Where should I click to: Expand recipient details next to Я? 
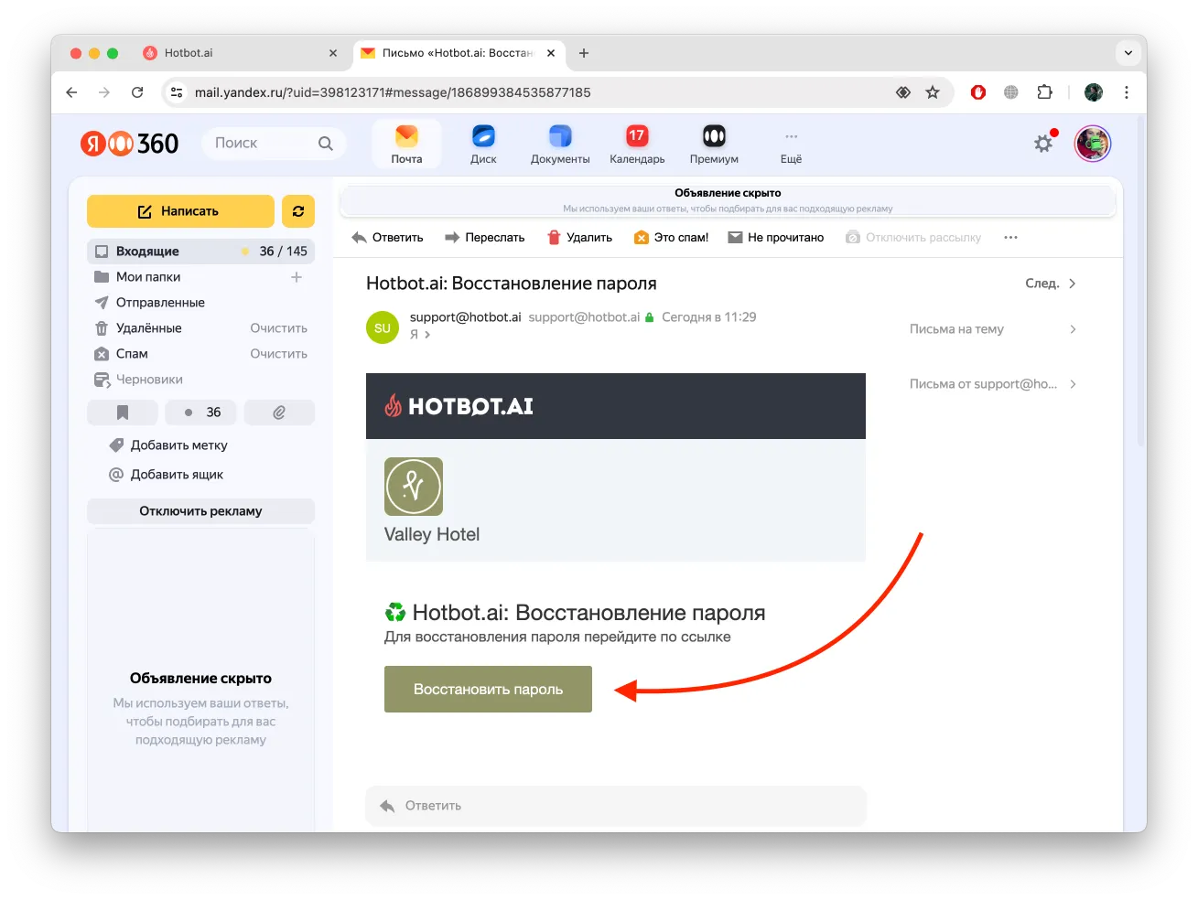427,335
